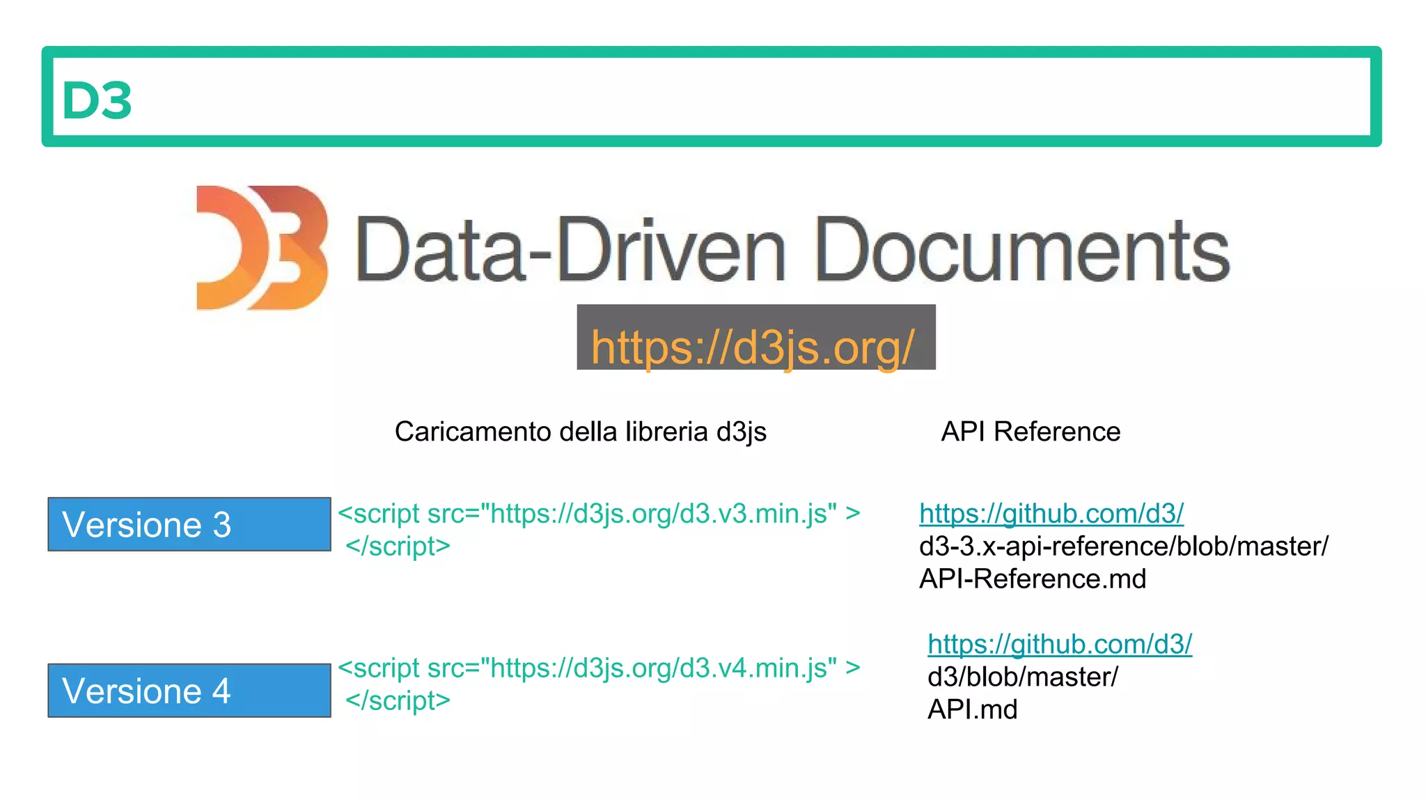Click the d3-3.x-api-reference/blob/master/ text
The image size is (1426, 802).
click(x=1123, y=547)
